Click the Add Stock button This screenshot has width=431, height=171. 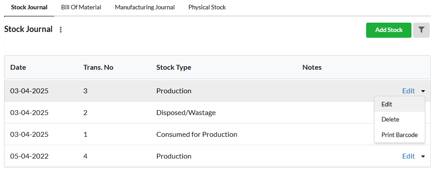tap(389, 30)
